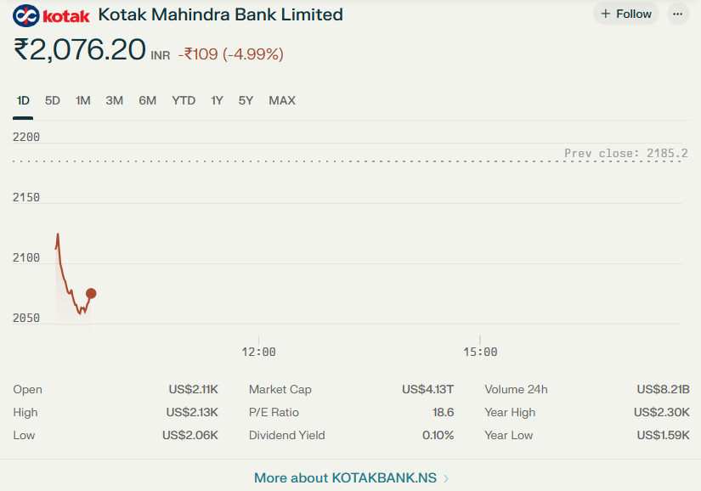701x491 pixels.
Task: Click the current price dot on chart
Action: [x=91, y=294]
